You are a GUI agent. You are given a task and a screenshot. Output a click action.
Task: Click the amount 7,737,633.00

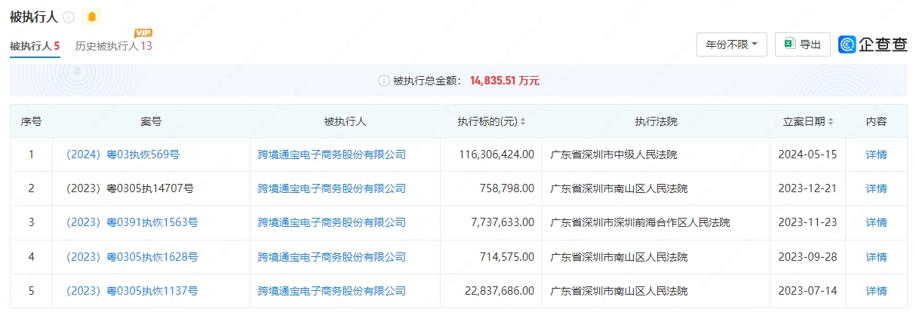502,222
